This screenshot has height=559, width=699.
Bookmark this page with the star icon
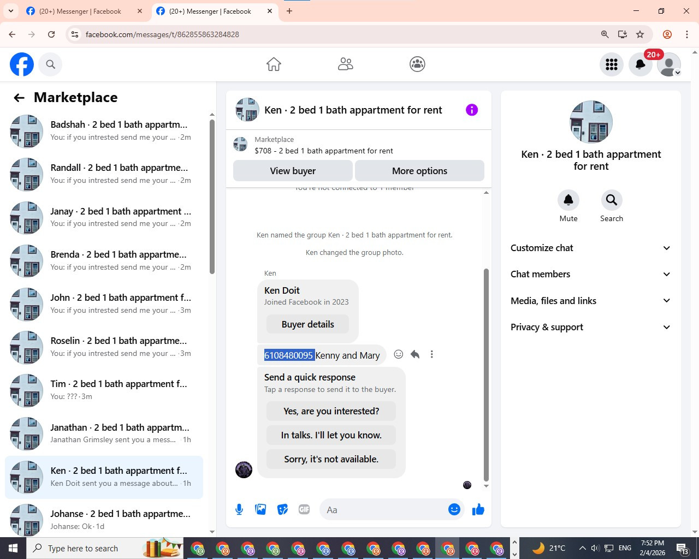click(x=640, y=34)
